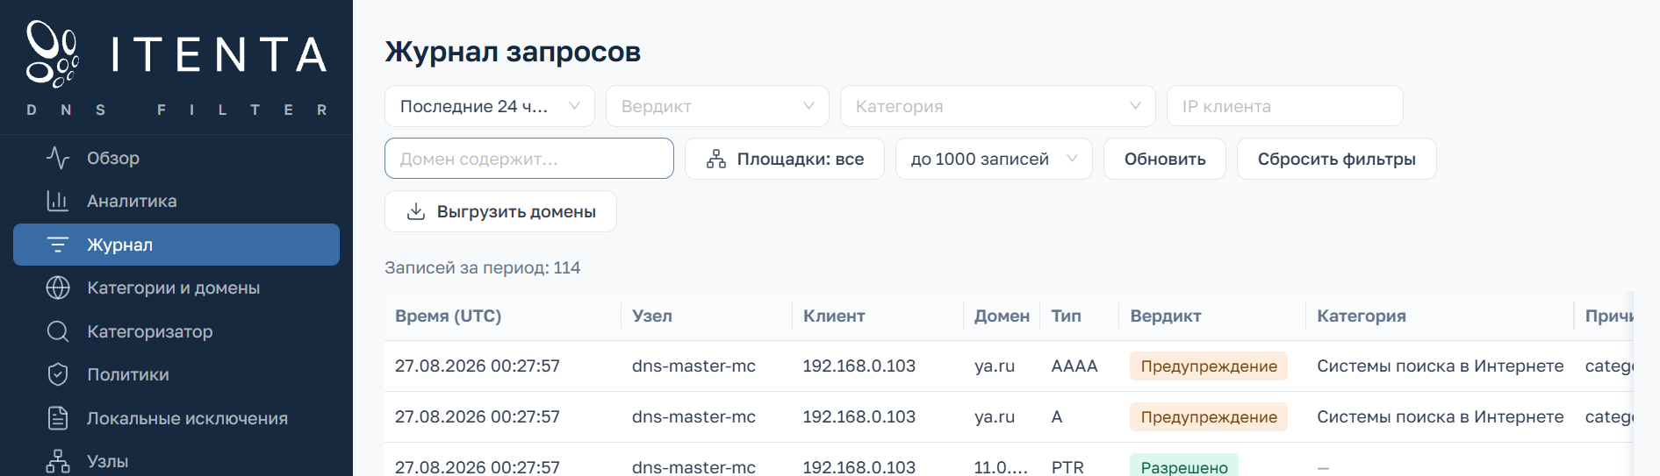Click the Политики shield icon
The width and height of the screenshot is (1660, 476).
pos(58,374)
